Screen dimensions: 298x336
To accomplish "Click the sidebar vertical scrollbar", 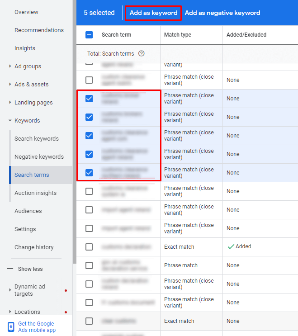I will (75, 132).
